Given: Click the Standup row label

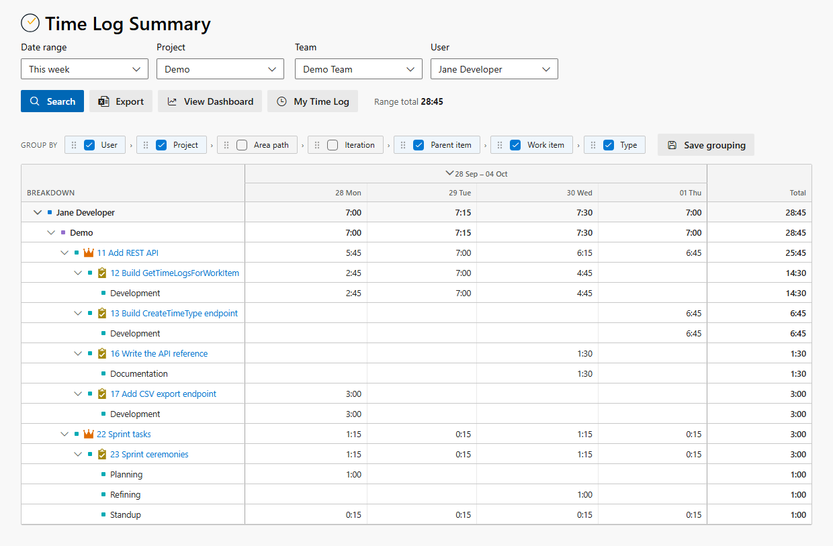Looking at the screenshot, I should click(x=126, y=515).
